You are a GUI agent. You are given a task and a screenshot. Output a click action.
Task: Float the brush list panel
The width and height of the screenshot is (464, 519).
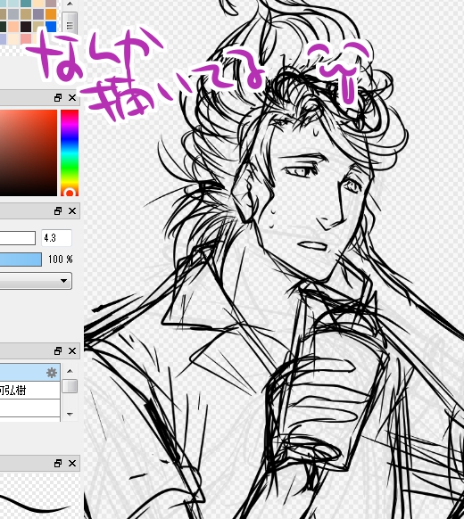coord(58,350)
